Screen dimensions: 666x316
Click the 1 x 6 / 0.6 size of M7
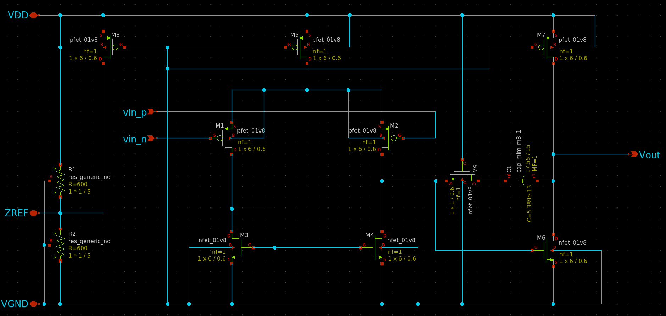573,58
